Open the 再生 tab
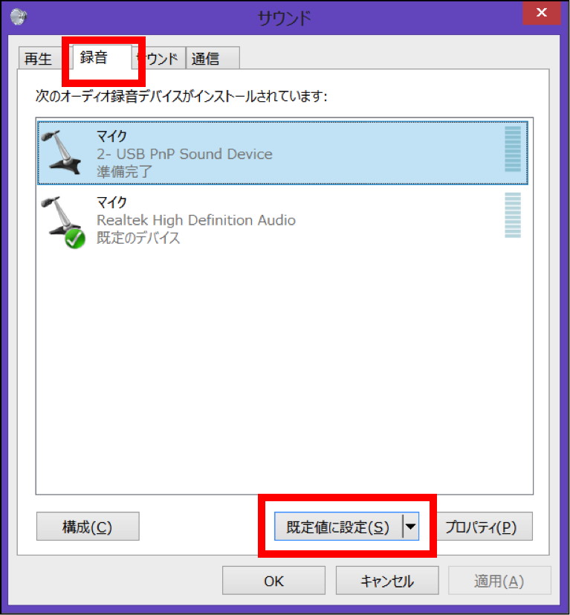The width and height of the screenshot is (570, 615). pyautogui.click(x=39, y=59)
